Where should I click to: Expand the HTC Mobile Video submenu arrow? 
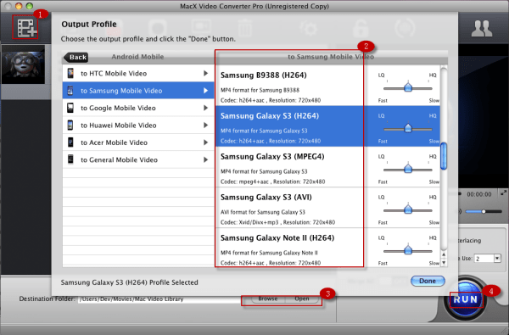point(205,74)
